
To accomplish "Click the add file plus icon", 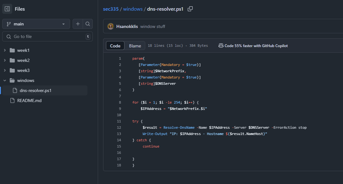I will click(x=78, y=24).
